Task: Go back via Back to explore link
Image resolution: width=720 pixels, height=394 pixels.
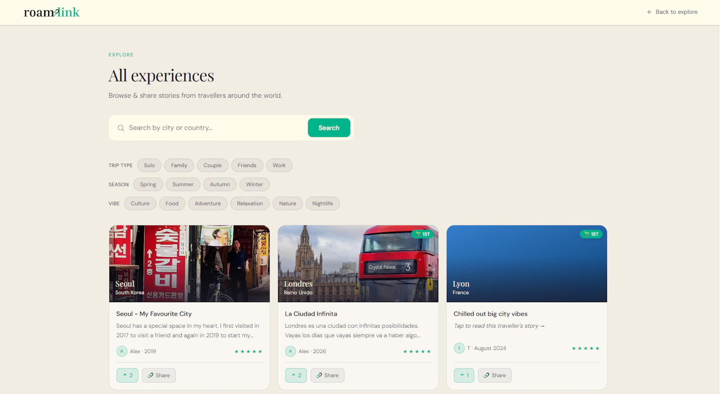Action: click(x=672, y=12)
